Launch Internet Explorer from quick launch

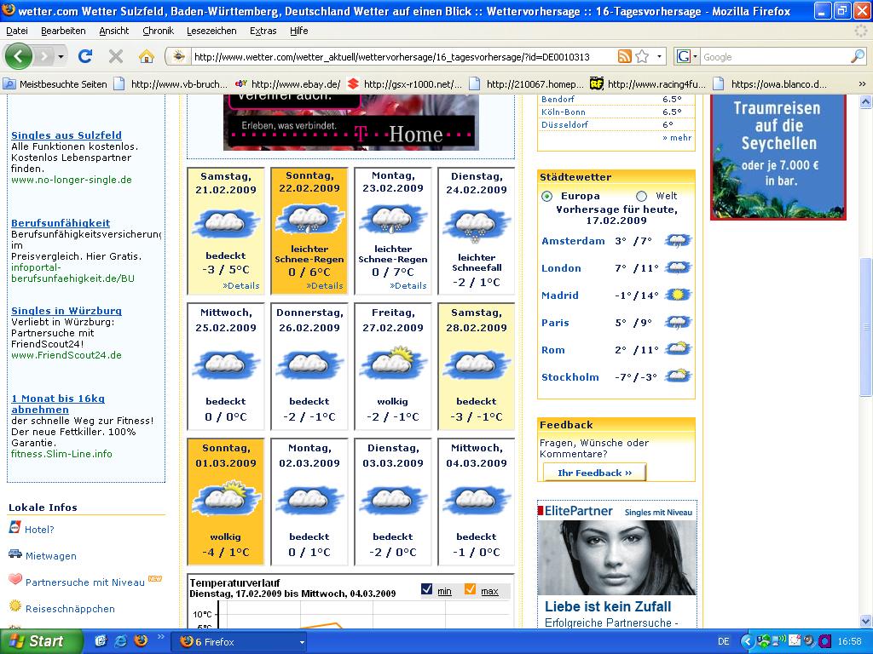pyautogui.click(x=121, y=640)
